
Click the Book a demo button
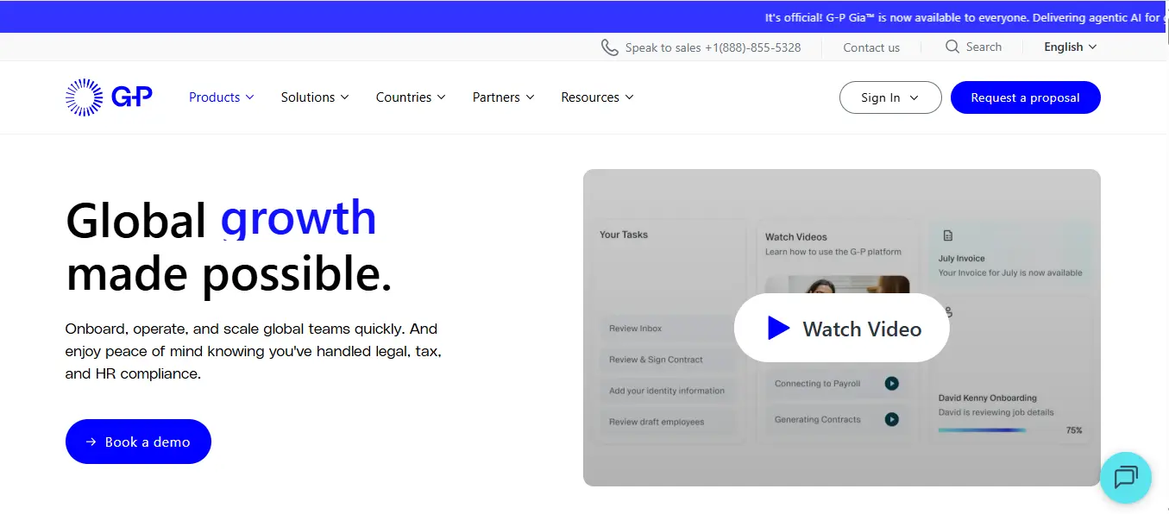(138, 442)
